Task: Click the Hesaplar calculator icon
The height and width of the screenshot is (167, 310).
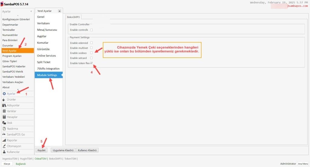Action: (4, 117)
